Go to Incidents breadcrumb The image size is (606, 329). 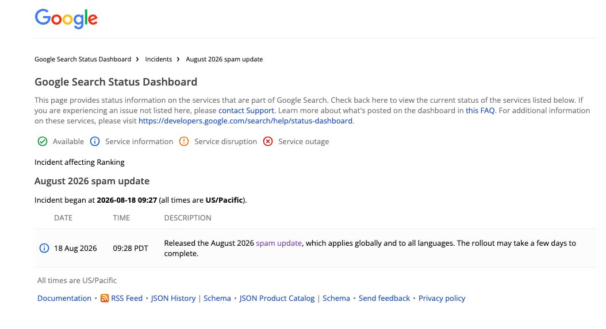coord(159,59)
